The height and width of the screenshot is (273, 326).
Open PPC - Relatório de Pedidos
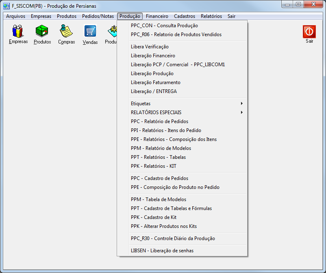(188, 121)
